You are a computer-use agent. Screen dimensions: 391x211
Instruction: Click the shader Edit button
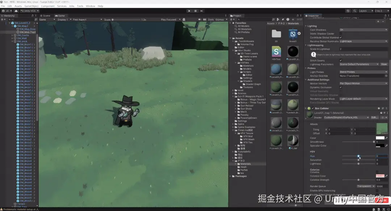point(374,117)
